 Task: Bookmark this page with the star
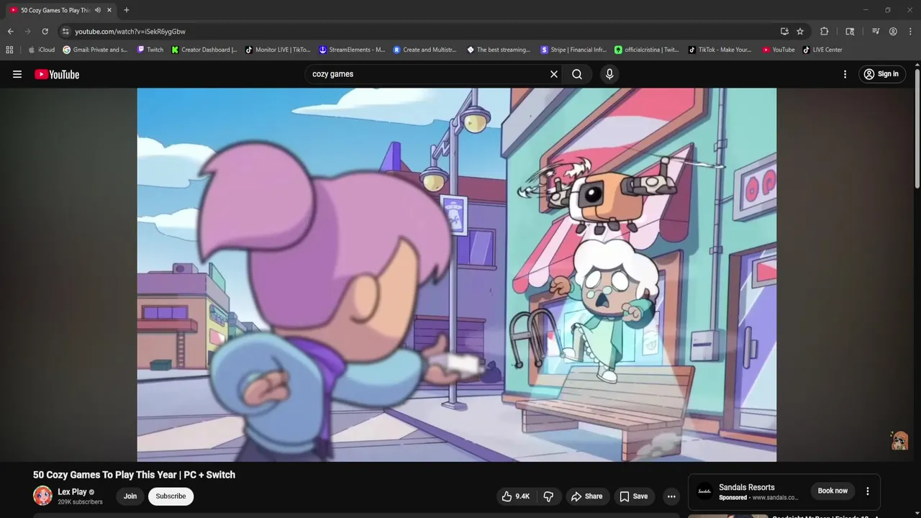pos(800,32)
